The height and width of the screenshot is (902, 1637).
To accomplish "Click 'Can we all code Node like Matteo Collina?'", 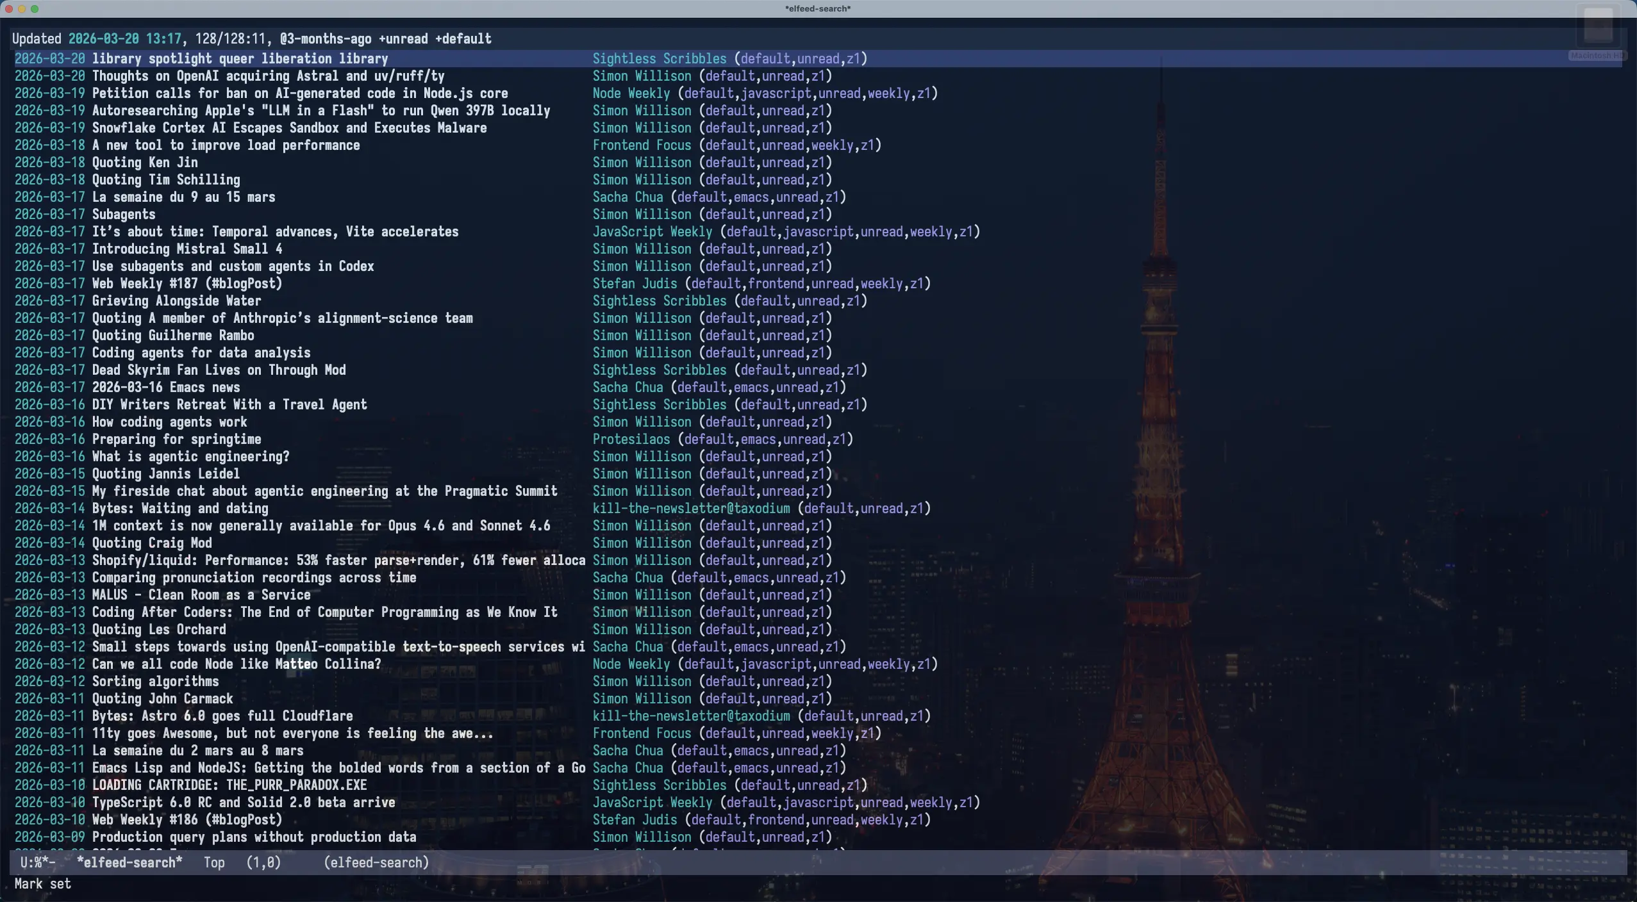I will (x=236, y=664).
